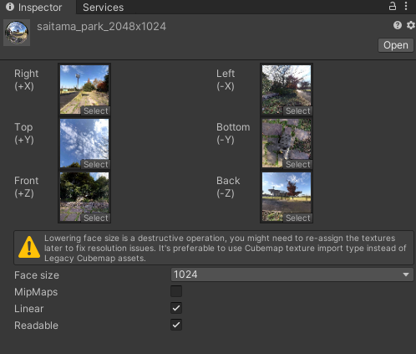Switch to the Services tab
Image resolution: width=416 pixels, height=354 pixels.
tap(103, 8)
